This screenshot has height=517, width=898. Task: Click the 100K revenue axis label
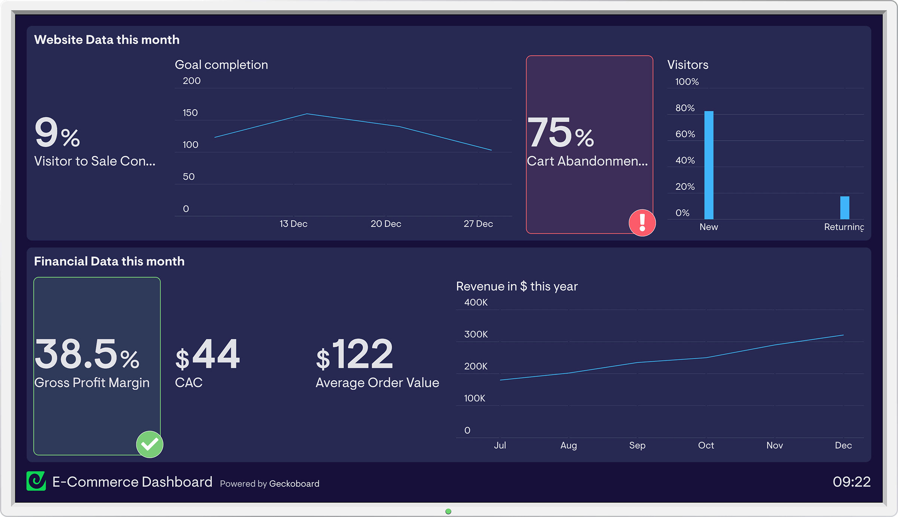coord(474,398)
